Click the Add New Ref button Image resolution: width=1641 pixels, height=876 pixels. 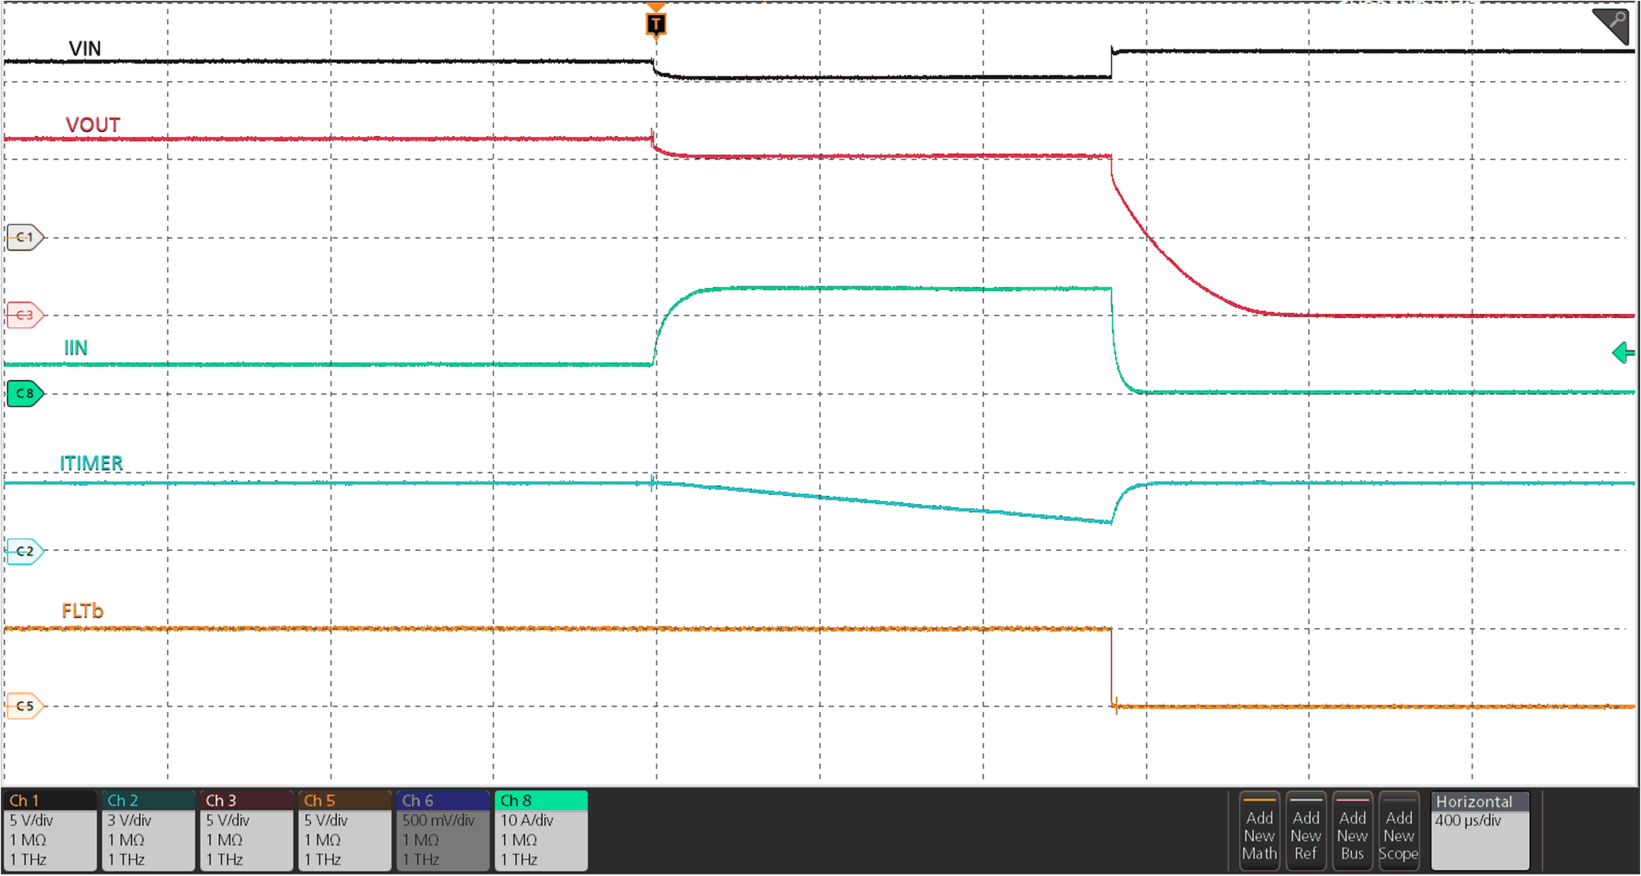pos(1306,832)
